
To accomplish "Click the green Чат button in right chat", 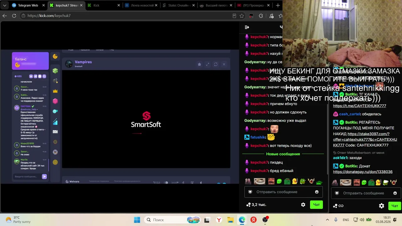I will (395, 206).
